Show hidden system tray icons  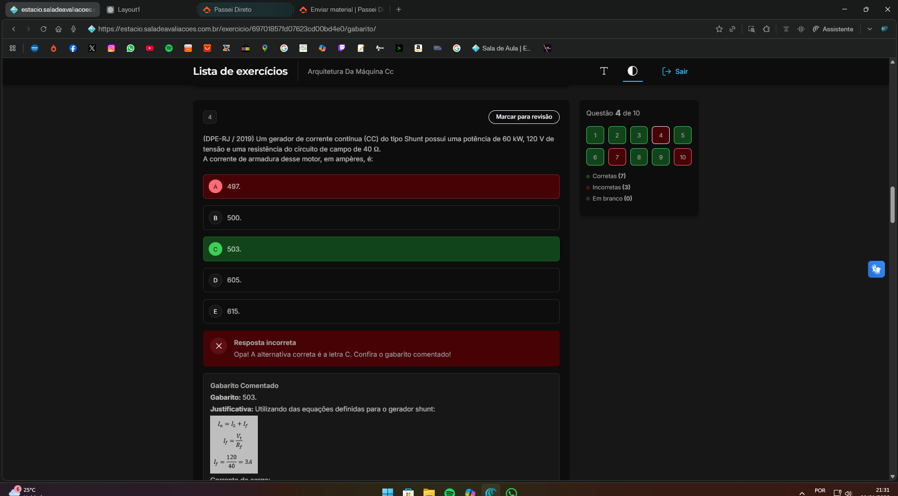(802, 492)
